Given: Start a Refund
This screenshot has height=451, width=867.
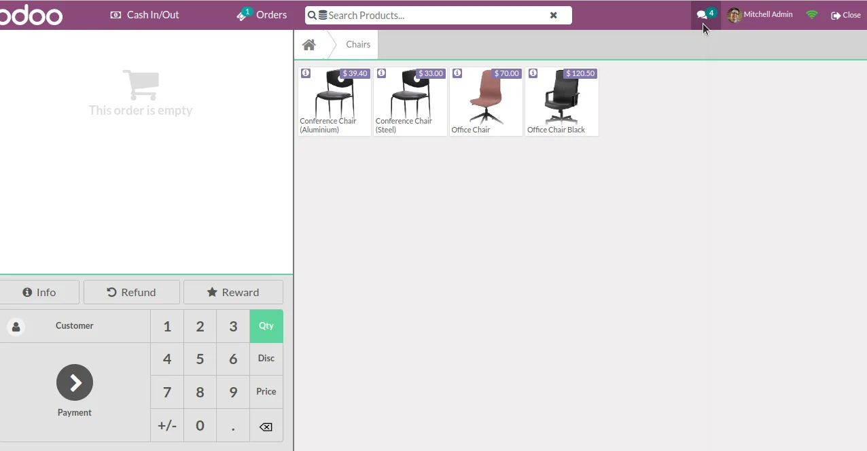Looking at the screenshot, I should [132, 292].
